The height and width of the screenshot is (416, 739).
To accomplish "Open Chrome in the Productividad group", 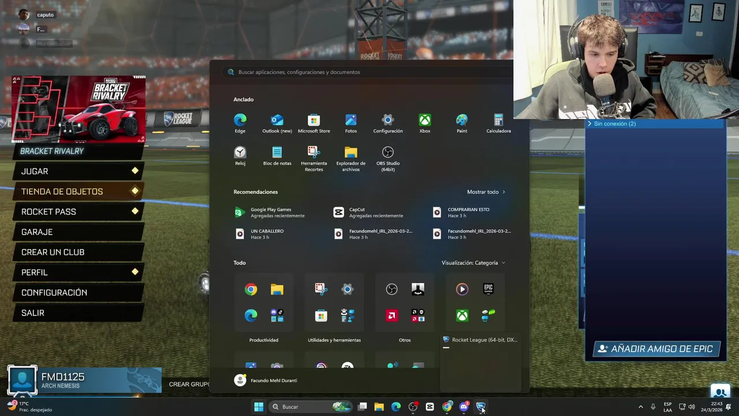I will 251,289.
